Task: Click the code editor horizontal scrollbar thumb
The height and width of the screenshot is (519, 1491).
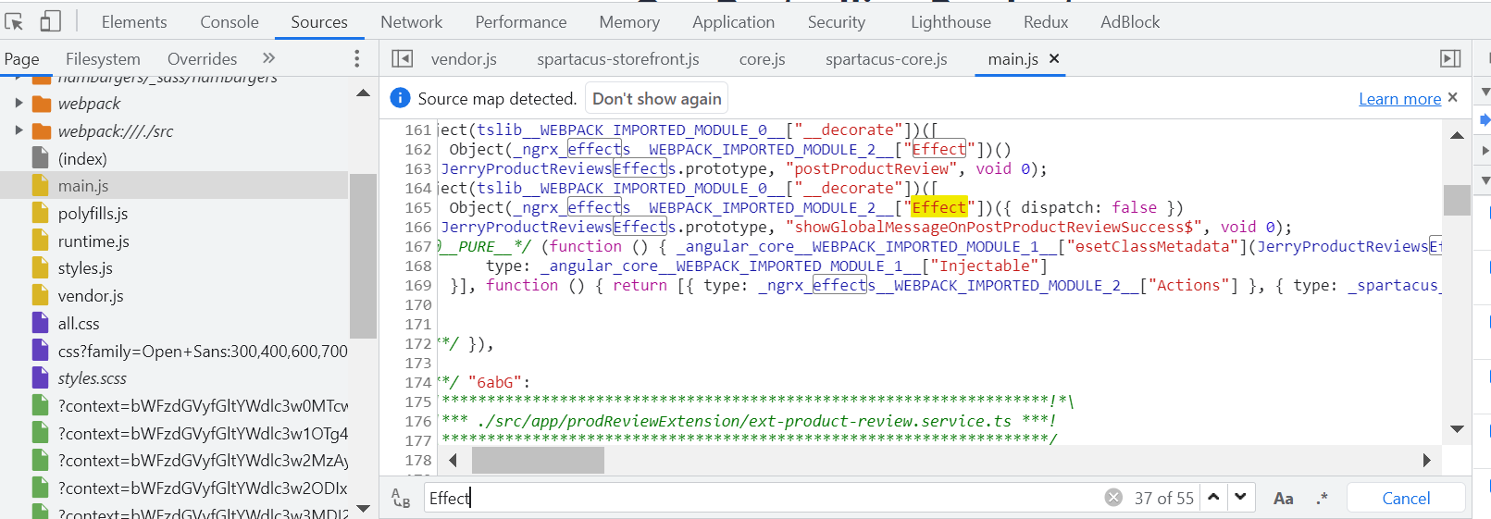Action: [538, 460]
